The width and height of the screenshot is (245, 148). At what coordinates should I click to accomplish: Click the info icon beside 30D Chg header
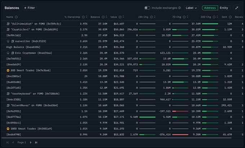[x=214, y=17]
